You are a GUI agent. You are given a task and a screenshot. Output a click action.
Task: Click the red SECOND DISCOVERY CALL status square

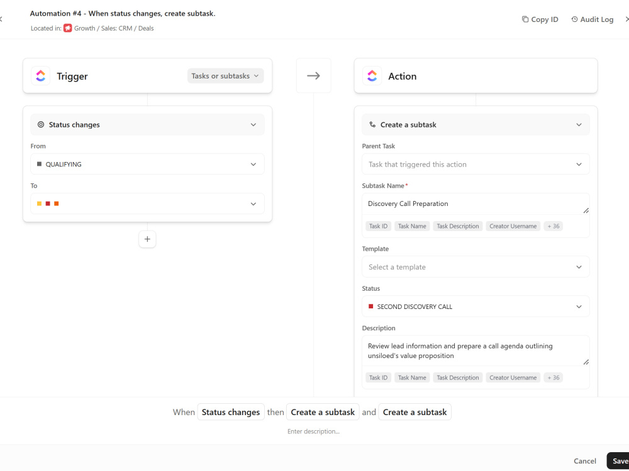[x=370, y=306]
